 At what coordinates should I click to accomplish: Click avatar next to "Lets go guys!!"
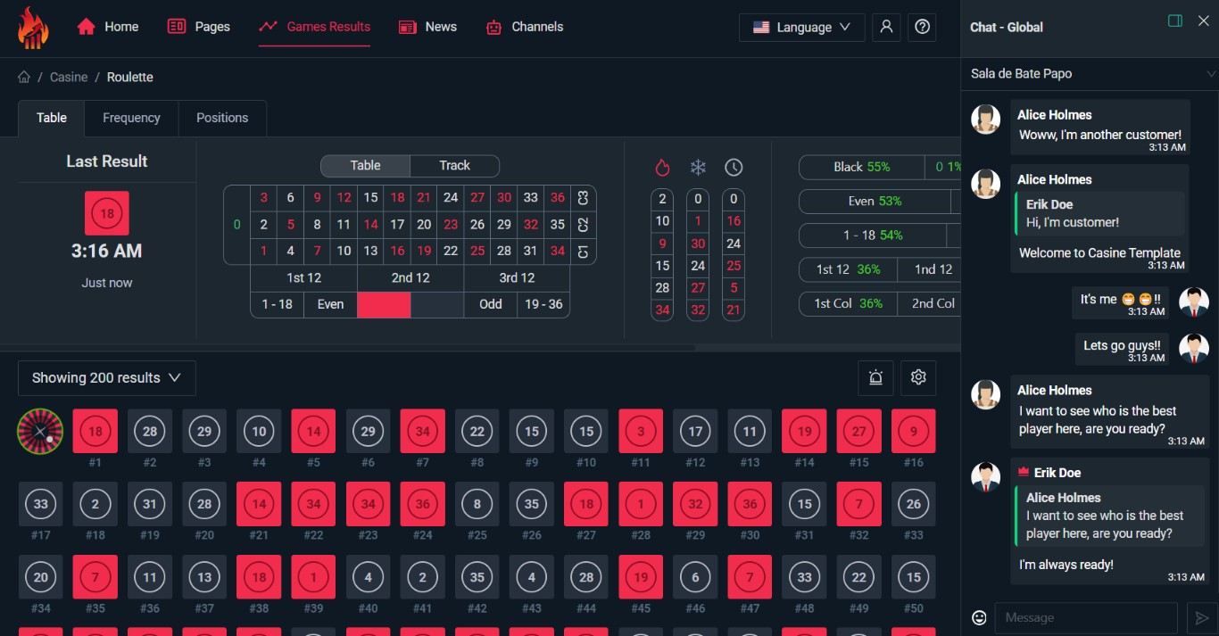tap(1194, 349)
